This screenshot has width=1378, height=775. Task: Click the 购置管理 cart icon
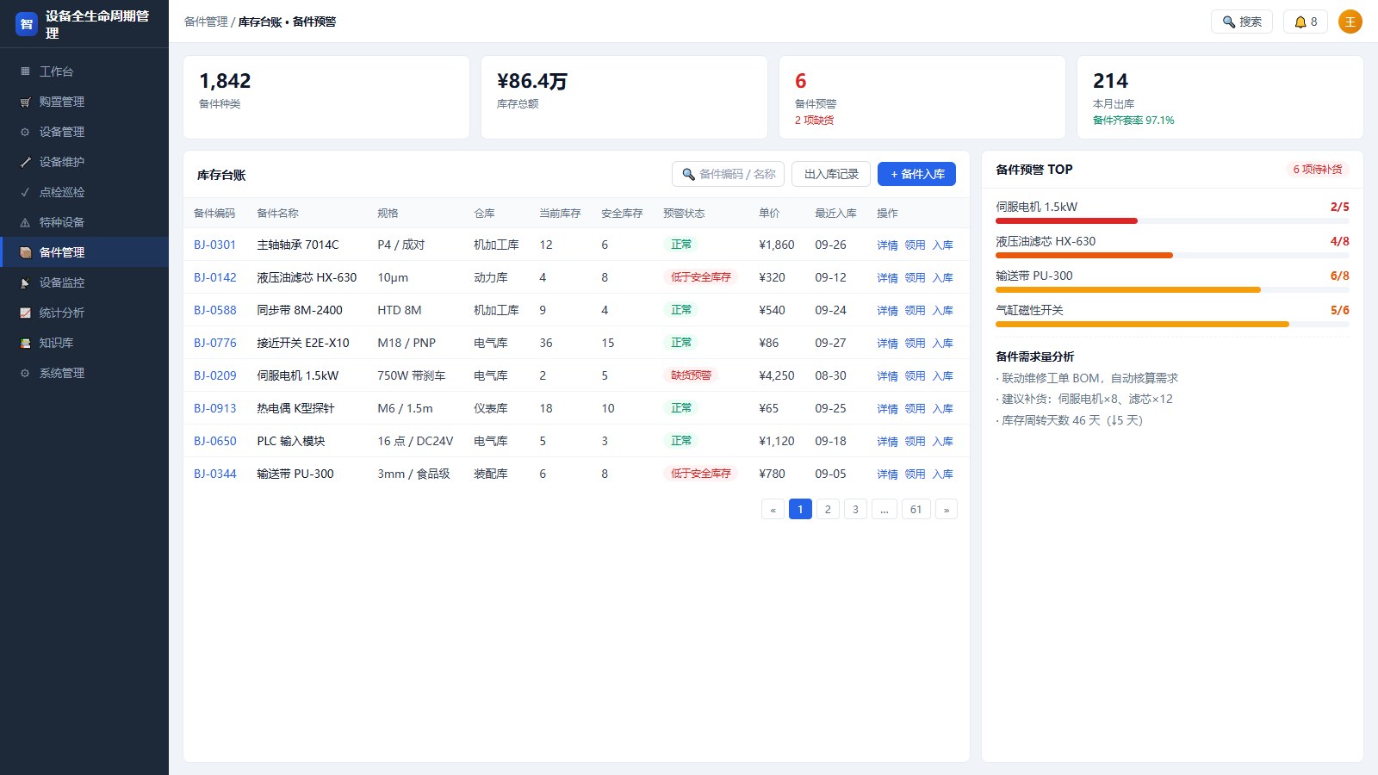coord(25,102)
